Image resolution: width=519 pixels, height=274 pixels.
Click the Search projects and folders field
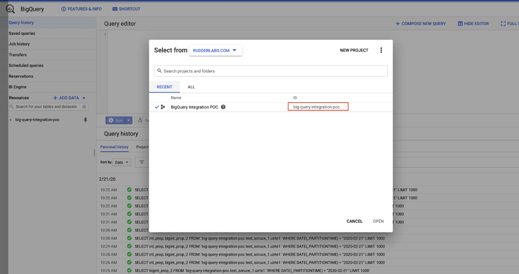[271, 71]
